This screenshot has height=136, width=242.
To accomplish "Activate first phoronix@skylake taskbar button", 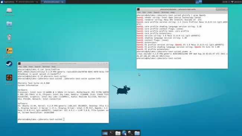I will (x=28, y=2).
